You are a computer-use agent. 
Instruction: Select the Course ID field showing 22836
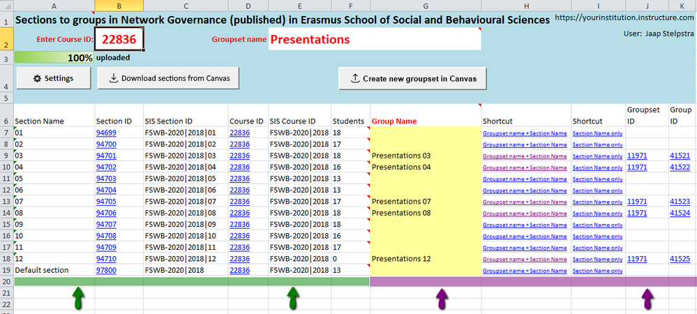pyautogui.click(x=119, y=40)
